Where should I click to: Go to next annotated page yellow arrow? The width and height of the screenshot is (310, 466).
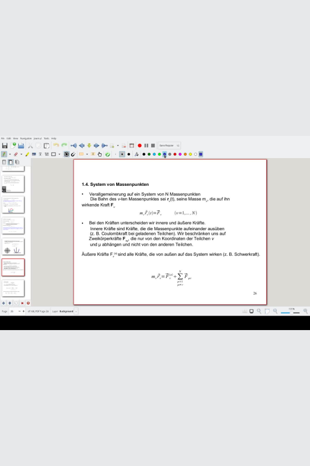[89, 145]
